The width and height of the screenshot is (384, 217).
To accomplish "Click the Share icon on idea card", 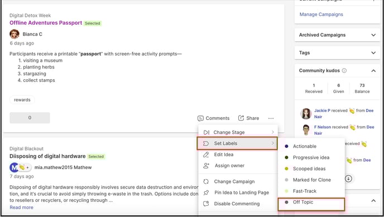I will point(241,118).
